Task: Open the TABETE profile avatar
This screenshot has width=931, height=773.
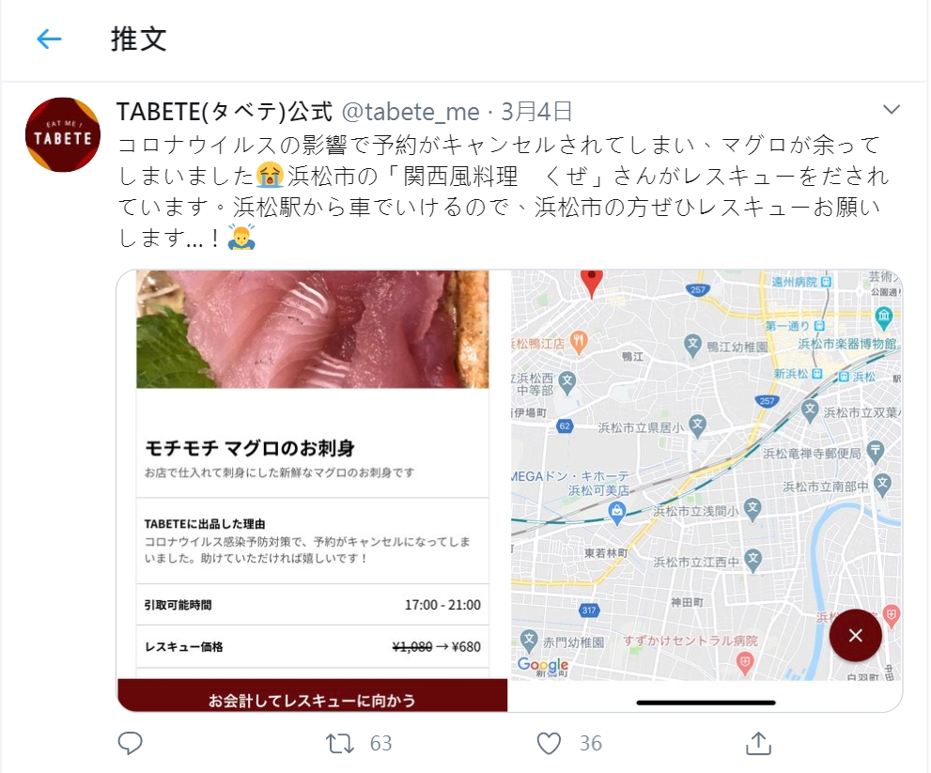Action: pyautogui.click(x=62, y=135)
